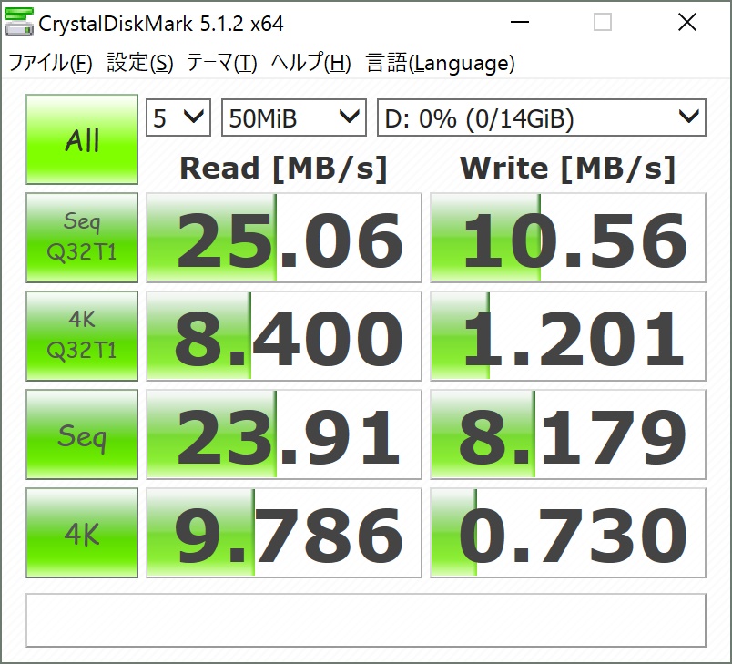This screenshot has width=732, height=664.
Task: Expand the D: 0% (0/14GiB) drive dropdown
Action: pos(542,117)
